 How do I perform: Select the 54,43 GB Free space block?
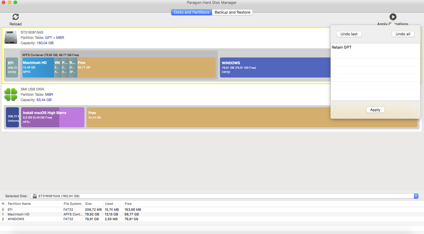tap(207, 117)
